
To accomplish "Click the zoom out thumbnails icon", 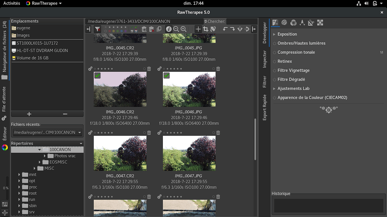I will [176, 29].
